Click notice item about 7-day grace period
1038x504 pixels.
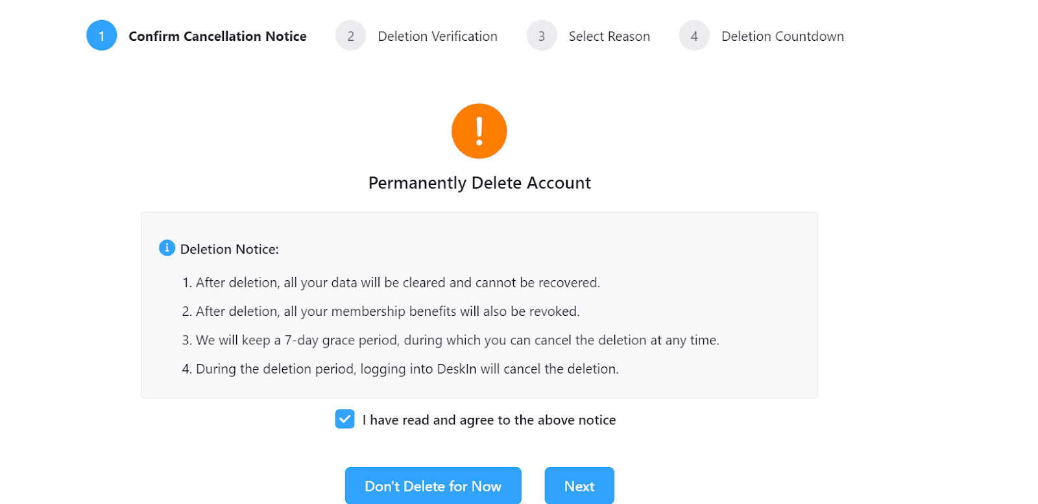[451, 340]
